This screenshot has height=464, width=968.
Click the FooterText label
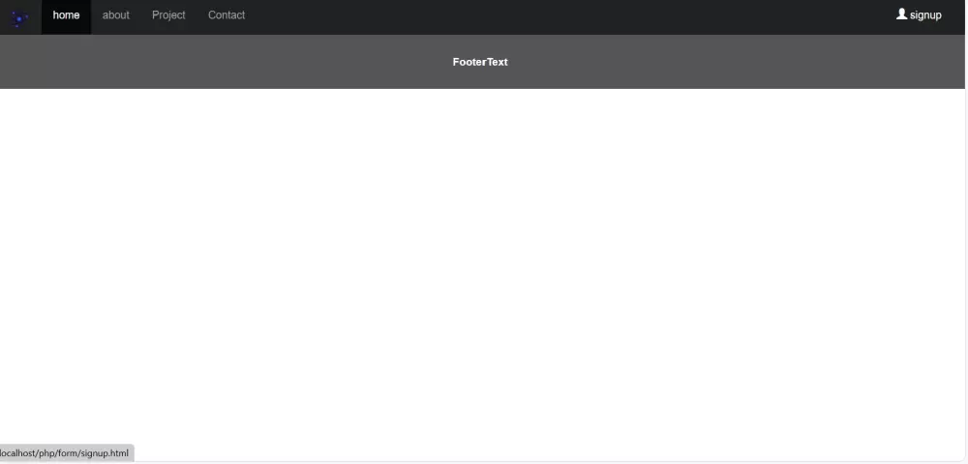click(x=480, y=62)
